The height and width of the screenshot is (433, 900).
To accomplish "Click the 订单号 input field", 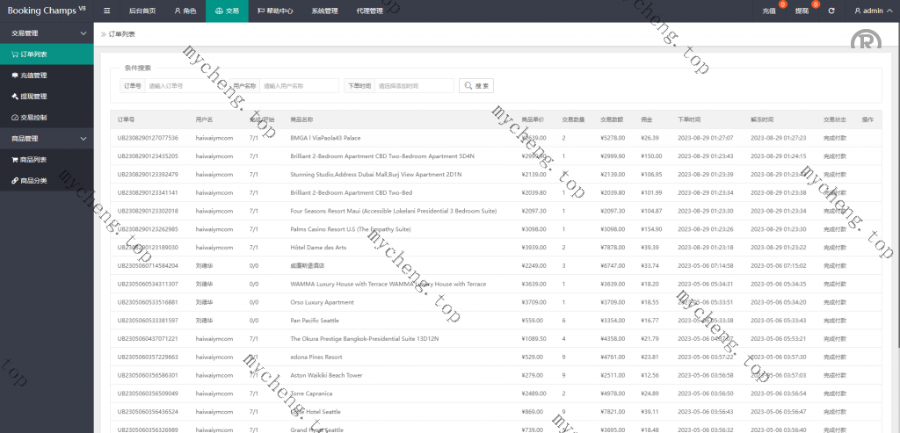I will pyautogui.click(x=186, y=86).
